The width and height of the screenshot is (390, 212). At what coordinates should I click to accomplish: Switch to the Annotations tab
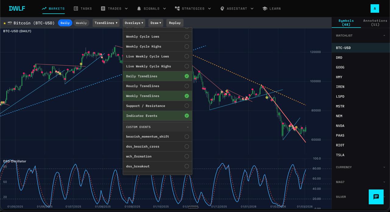(375, 22)
